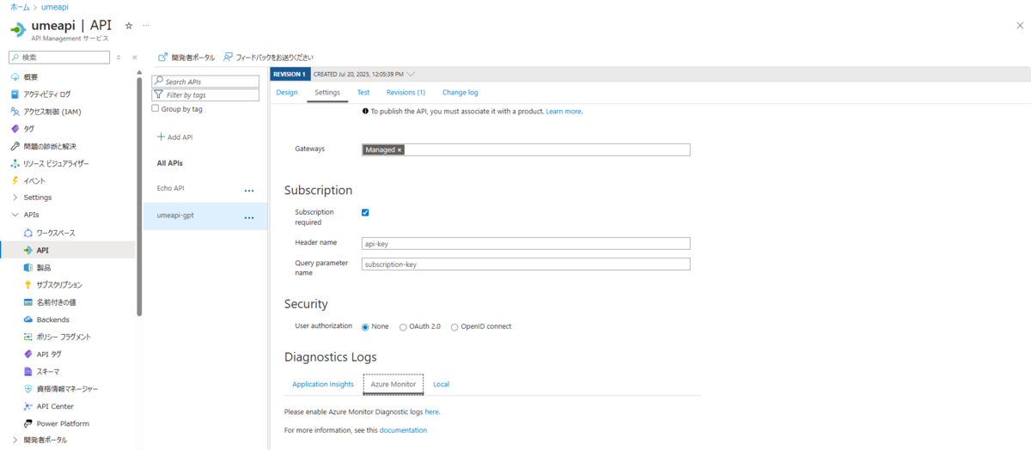Open the Revision 1 dropdown chevron

click(411, 74)
